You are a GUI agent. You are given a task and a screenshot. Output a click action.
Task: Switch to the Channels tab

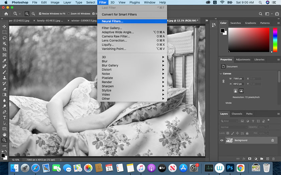coord(237,114)
